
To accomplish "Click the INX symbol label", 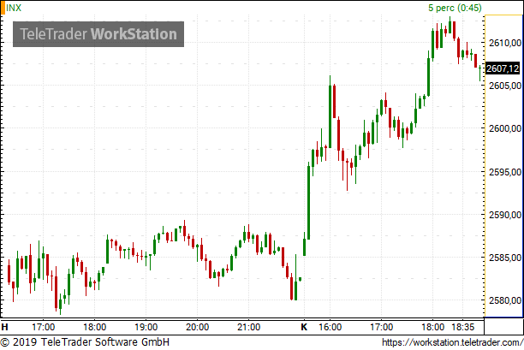I will [x=14, y=8].
